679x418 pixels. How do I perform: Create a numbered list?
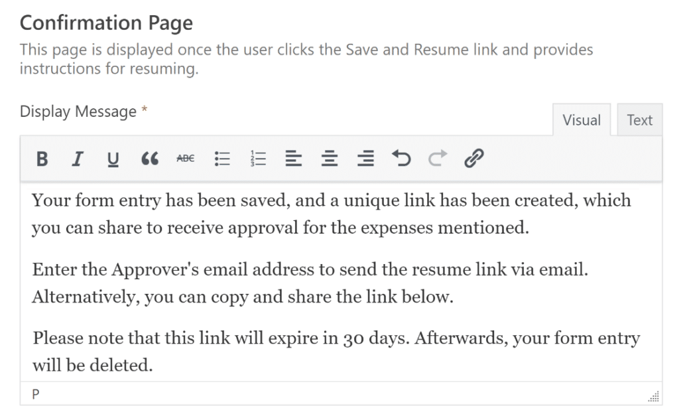[258, 159]
